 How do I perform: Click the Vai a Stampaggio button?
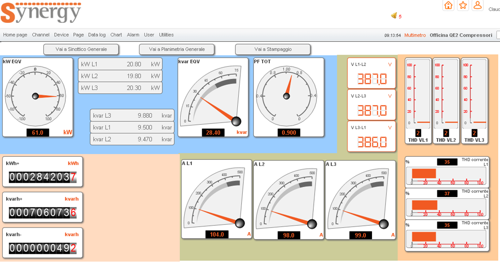(x=273, y=49)
